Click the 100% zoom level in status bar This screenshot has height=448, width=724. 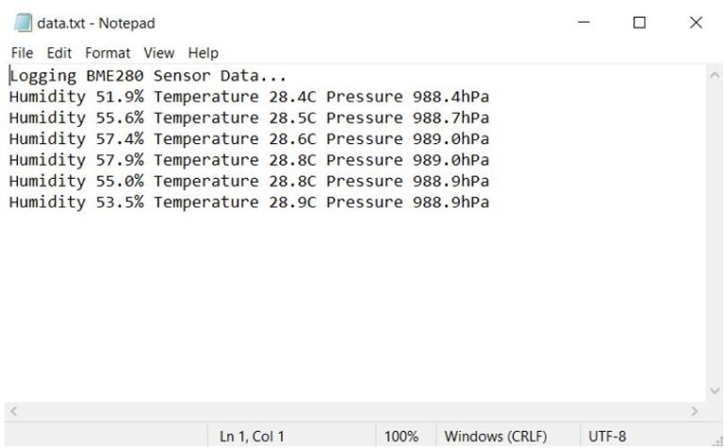[x=402, y=436]
